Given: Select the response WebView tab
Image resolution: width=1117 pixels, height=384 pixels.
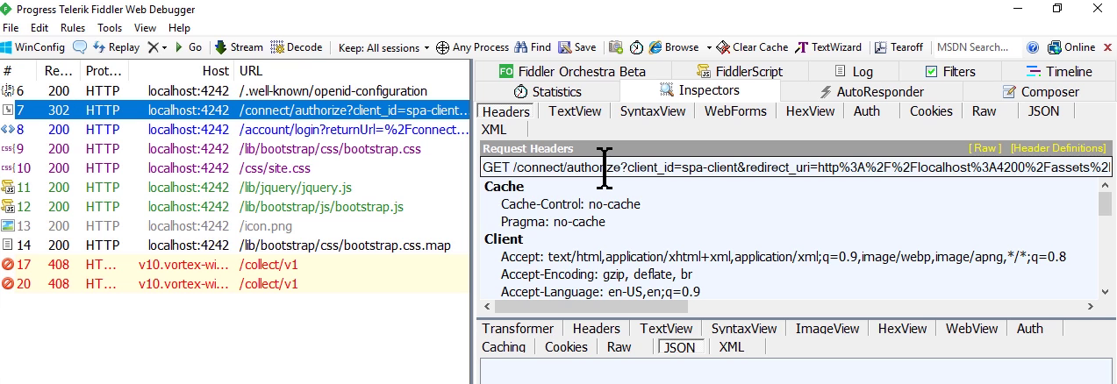Looking at the screenshot, I should pyautogui.click(x=972, y=329).
